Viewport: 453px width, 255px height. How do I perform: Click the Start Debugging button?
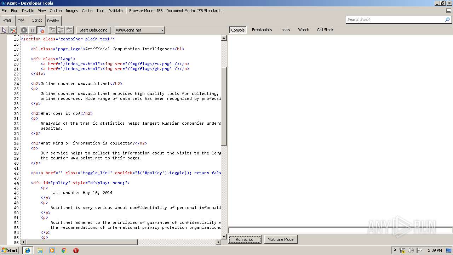[x=93, y=30]
